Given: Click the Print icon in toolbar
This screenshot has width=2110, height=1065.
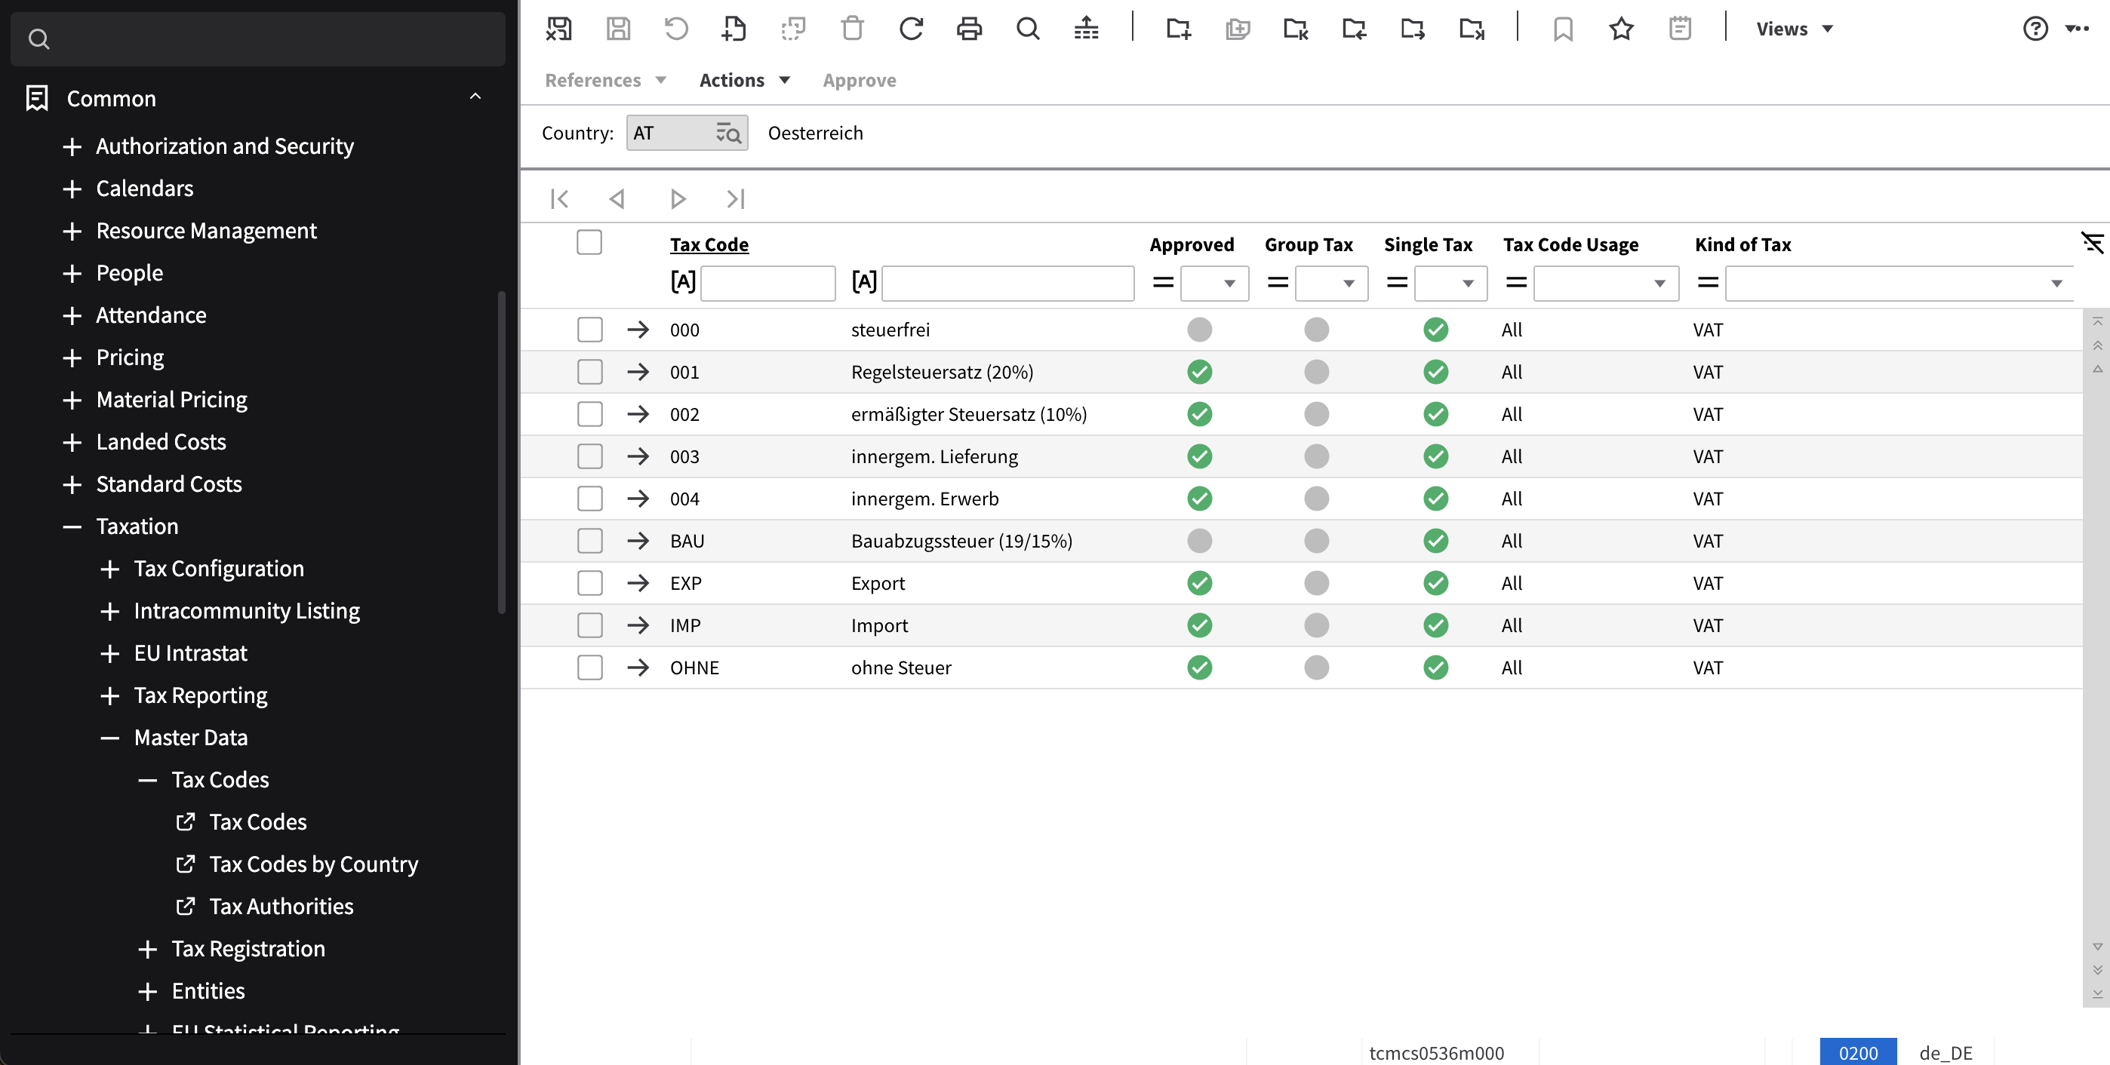Looking at the screenshot, I should click(969, 29).
